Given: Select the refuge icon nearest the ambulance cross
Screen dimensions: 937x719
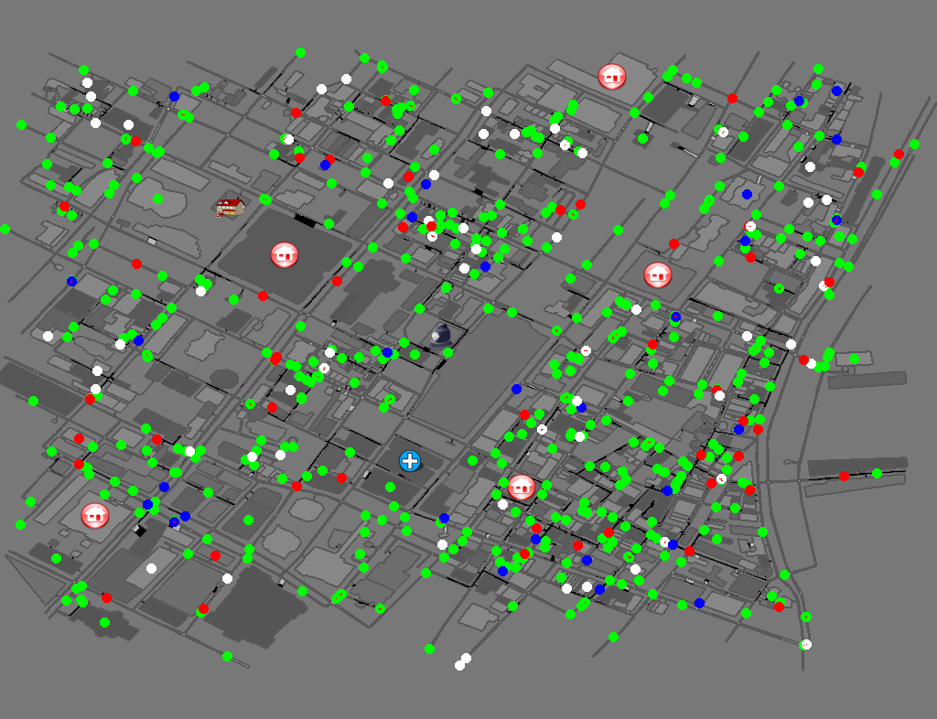Looking at the screenshot, I should coord(521,488).
